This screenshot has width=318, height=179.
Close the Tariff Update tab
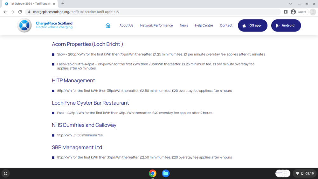(54, 3)
